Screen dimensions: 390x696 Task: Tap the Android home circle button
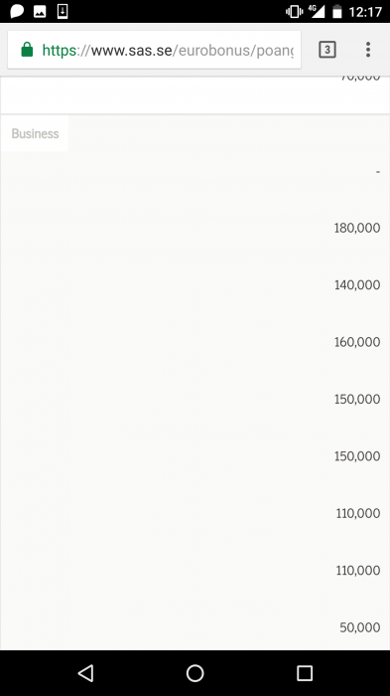click(195, 673)
